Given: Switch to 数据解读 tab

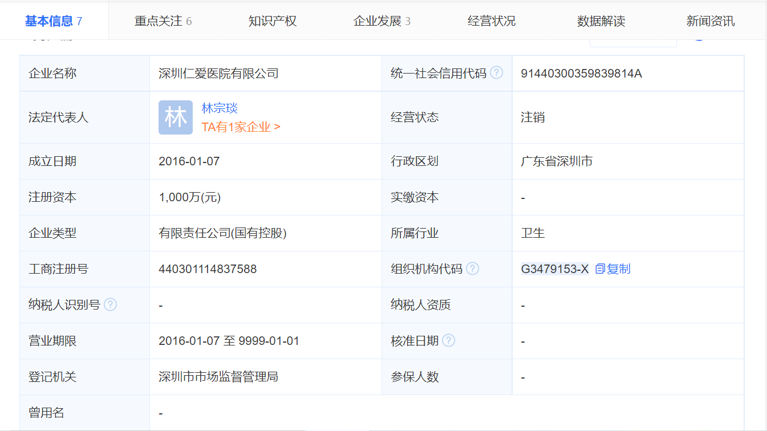Looking at the screenshot, I should pyautogui.click(x=601, y=21).
